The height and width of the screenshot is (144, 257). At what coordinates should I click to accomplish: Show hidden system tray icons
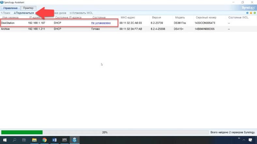coord(244,140)
